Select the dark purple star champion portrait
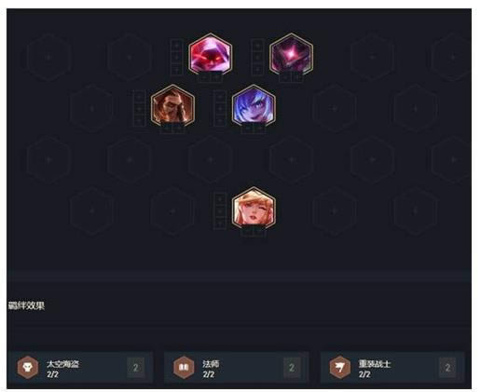This screenshot has height=392, width=481. (291, 55)
